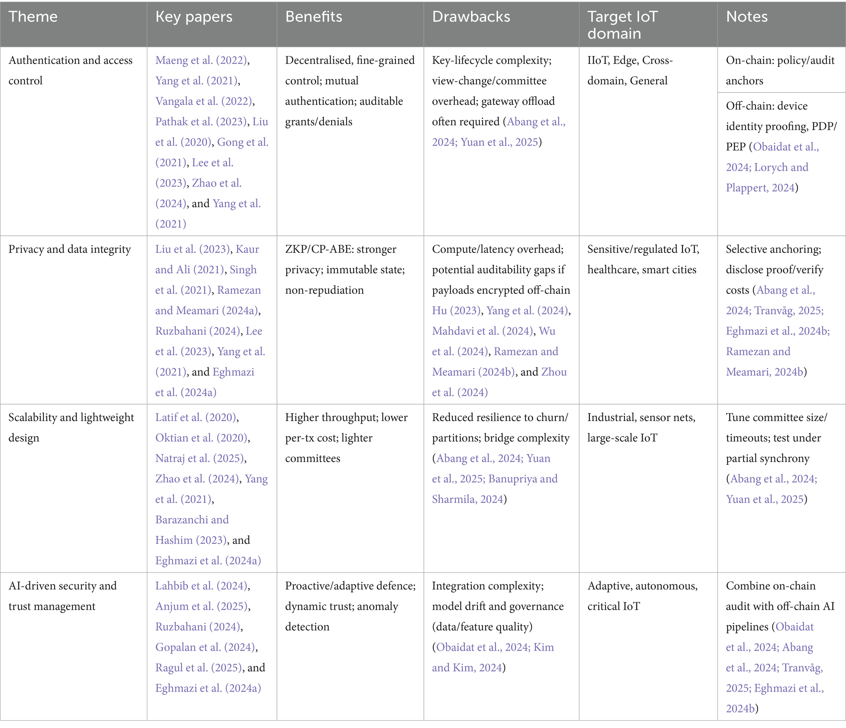
Task: Follow the Gopalan et al. (2024) link
Action: [205, 647]
